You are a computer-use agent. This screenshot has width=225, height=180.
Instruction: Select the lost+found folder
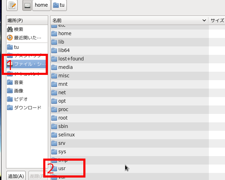pos(71,59)
